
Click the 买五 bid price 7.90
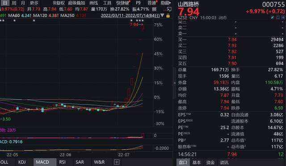pyautogui.click(x=232, y=64)
